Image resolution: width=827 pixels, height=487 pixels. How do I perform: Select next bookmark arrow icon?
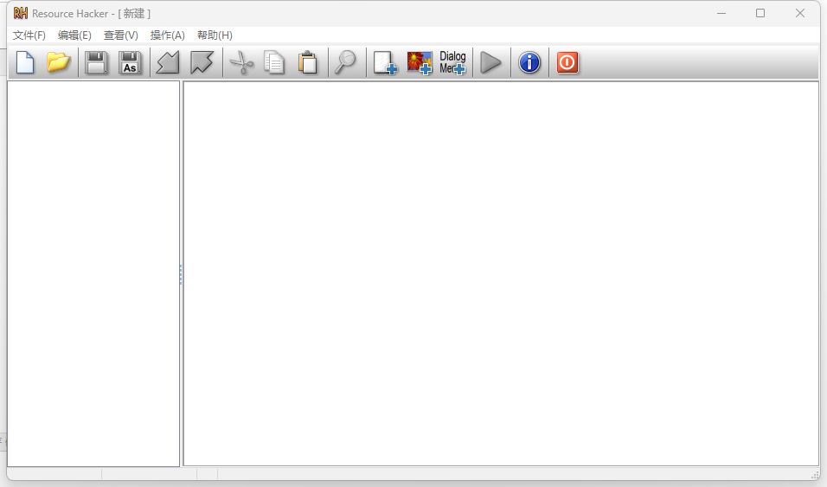(x=202, y=62)
